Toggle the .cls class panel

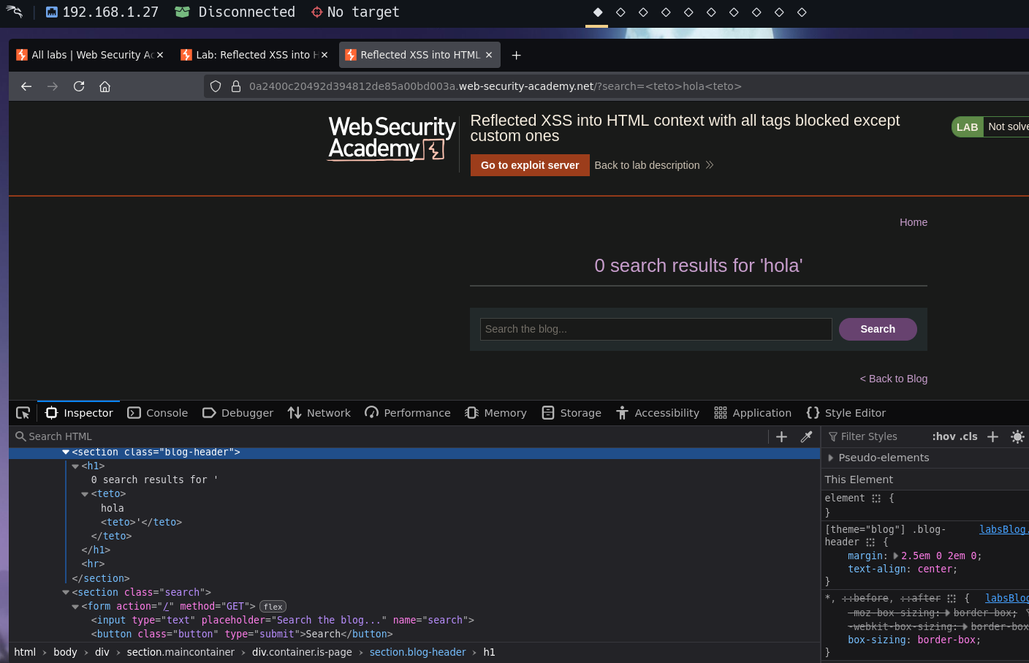969,436
